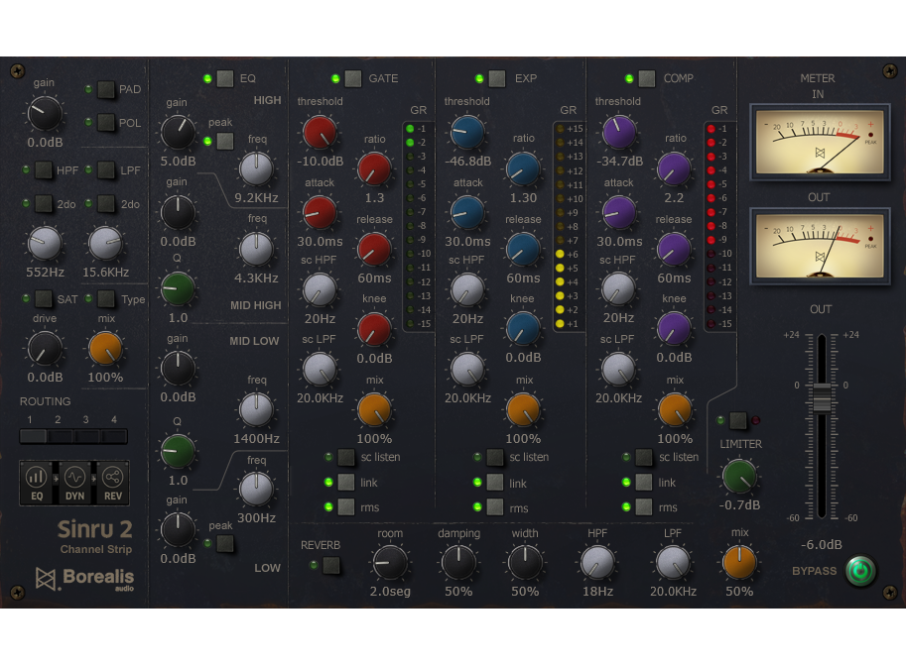
Task: Toggle the HPF 2do slope switch
Action: (44, 204)
